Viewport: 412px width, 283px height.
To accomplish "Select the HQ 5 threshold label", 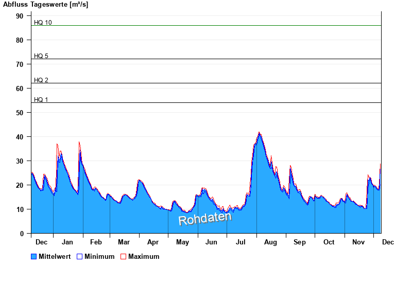I will (x=41, y=56).
